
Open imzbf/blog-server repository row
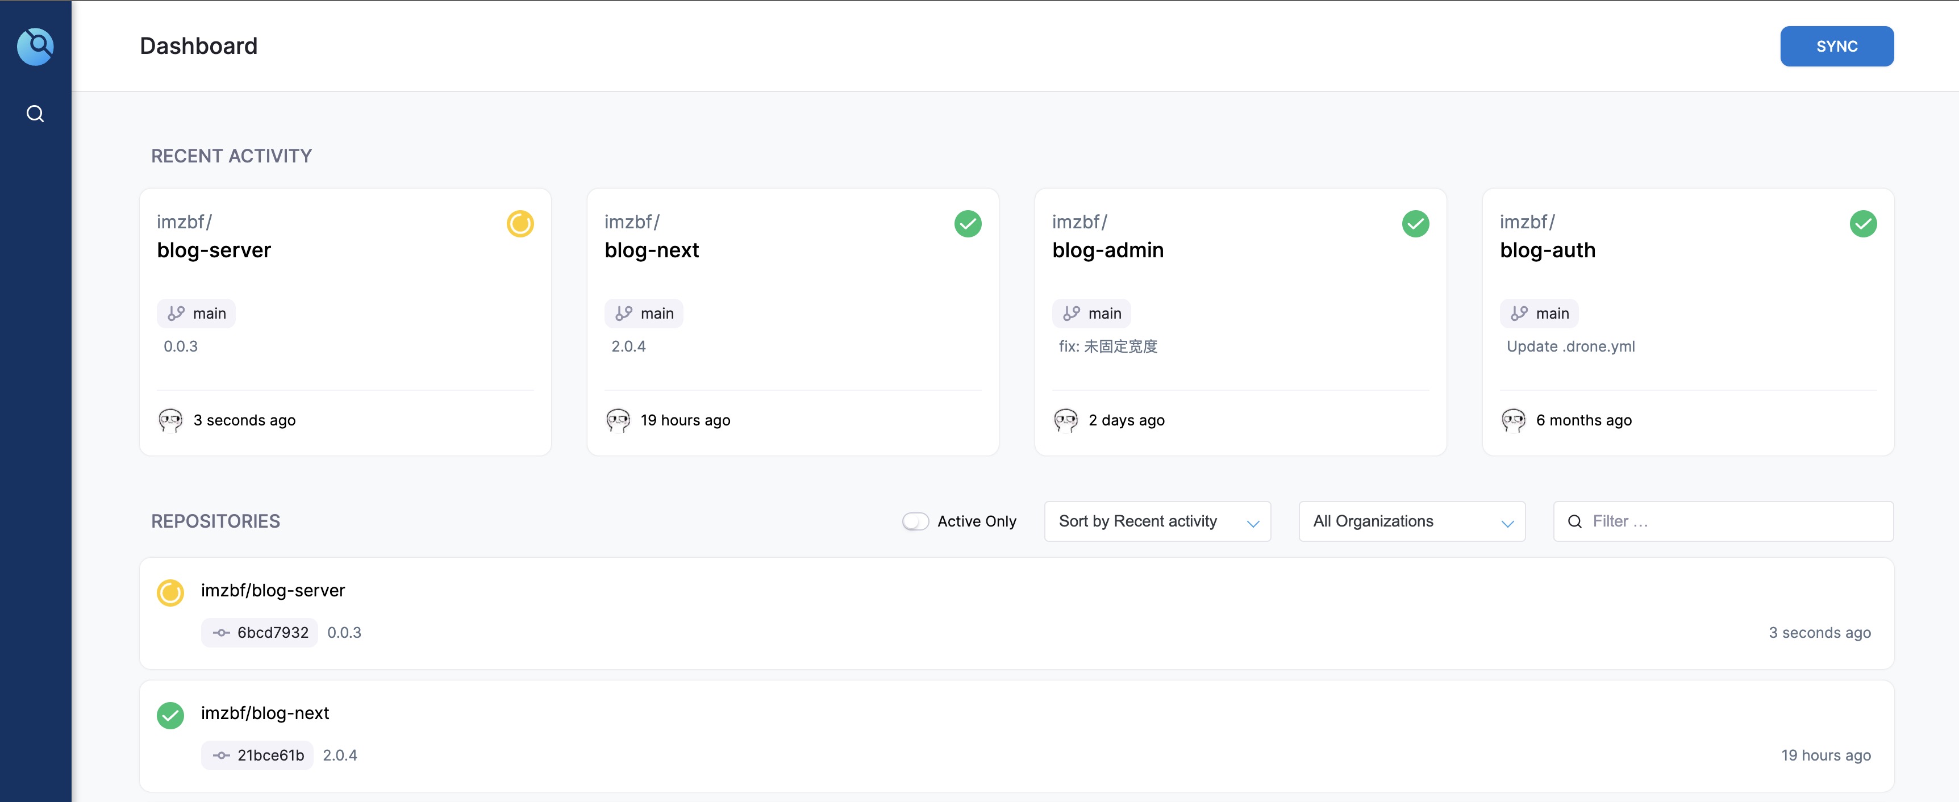(x=1017, y=613)
